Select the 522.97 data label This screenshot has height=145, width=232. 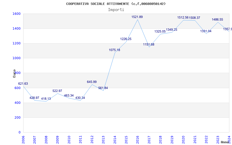coord(57,91)
